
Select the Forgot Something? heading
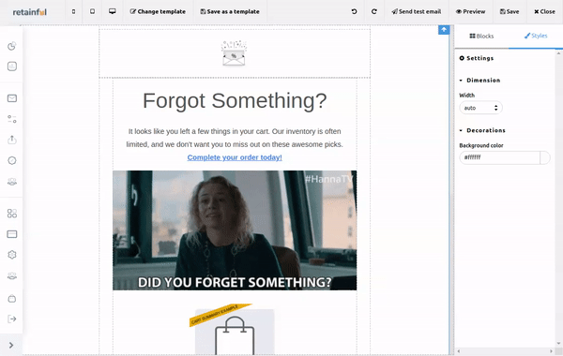tap(235, 100)
